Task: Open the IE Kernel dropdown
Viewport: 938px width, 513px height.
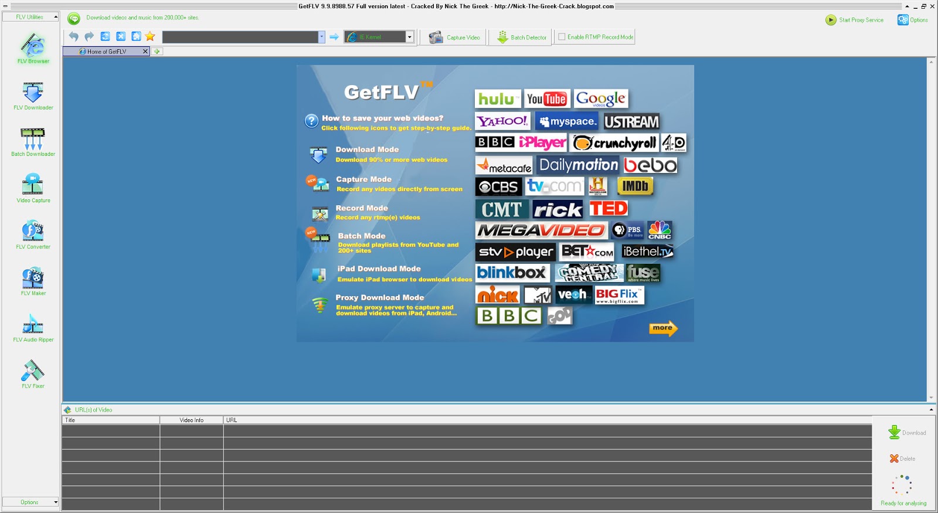Action: 410,37
